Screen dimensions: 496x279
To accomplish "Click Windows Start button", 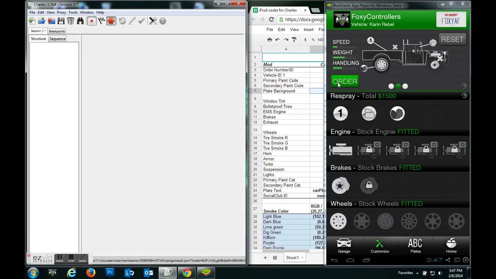I will 33,273.
